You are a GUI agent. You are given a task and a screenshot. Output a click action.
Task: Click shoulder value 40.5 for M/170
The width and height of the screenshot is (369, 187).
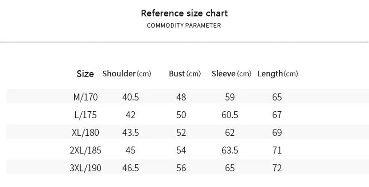click(x=131, y=97)
